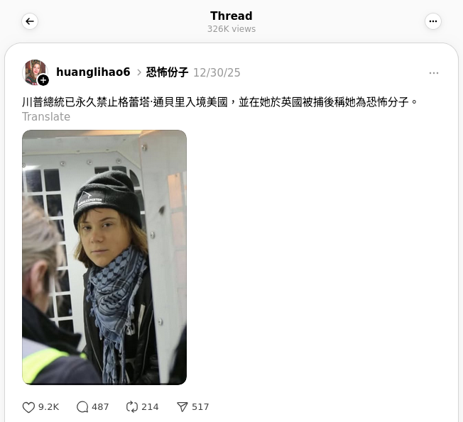Image resolution: width=463 pixels, height=422 pixels.
Task: Share the post with the paper-plane icon
Action: [x=183, y=407]
